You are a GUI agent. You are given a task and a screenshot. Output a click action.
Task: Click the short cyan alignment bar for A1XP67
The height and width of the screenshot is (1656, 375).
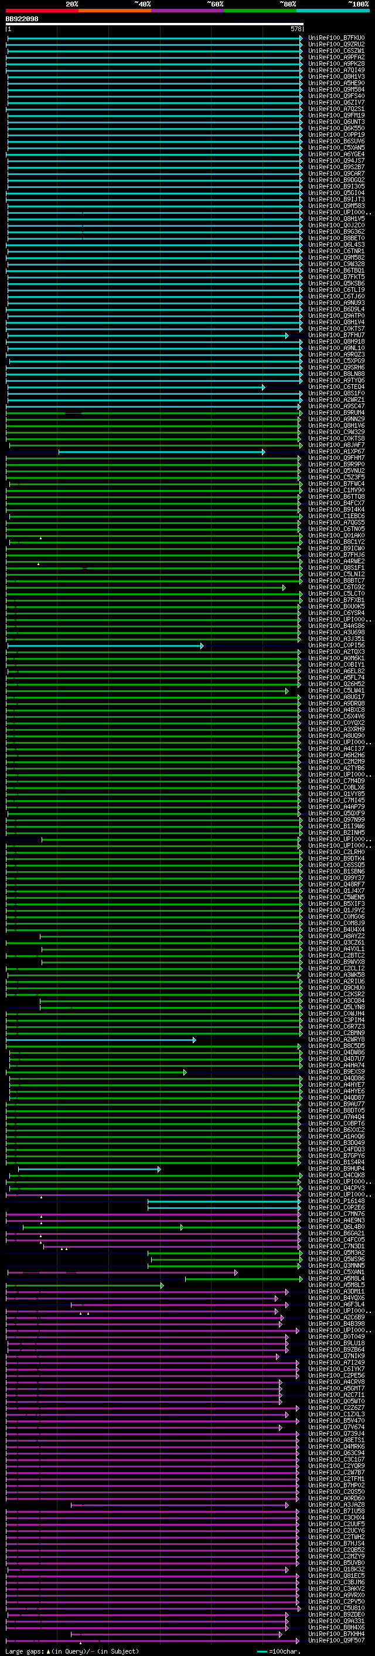tap(161, 452)
